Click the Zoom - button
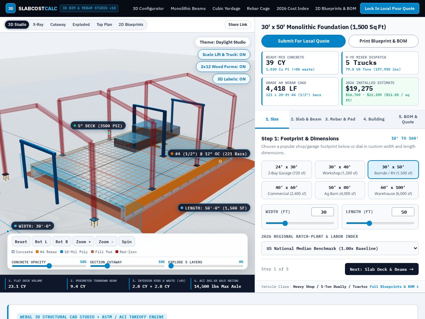425x319 pixels. click(x=106, y=241)
